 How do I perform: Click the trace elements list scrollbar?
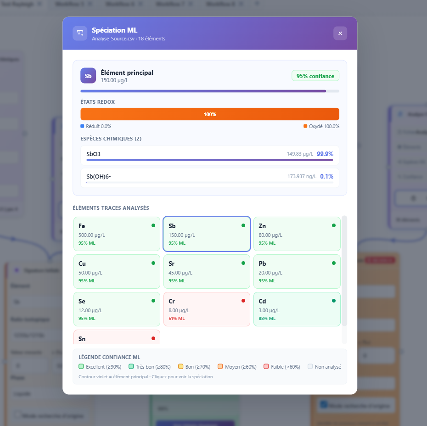344,271
